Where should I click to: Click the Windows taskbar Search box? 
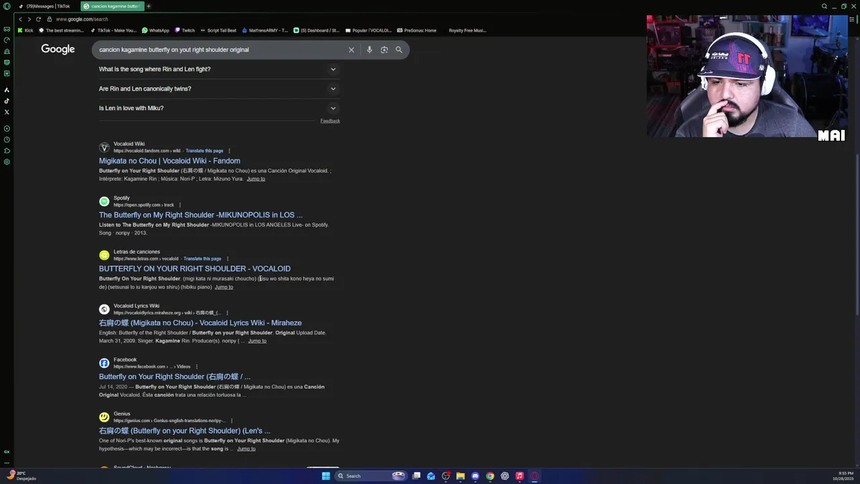pyautogui.click(x=372, y=476)
